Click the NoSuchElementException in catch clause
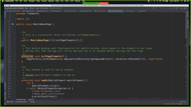 53,89
